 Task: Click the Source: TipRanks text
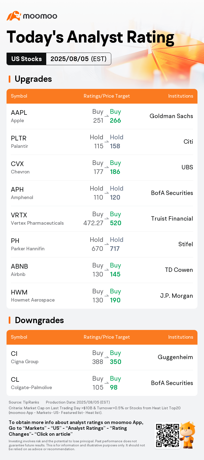click(x=24, y=402)
